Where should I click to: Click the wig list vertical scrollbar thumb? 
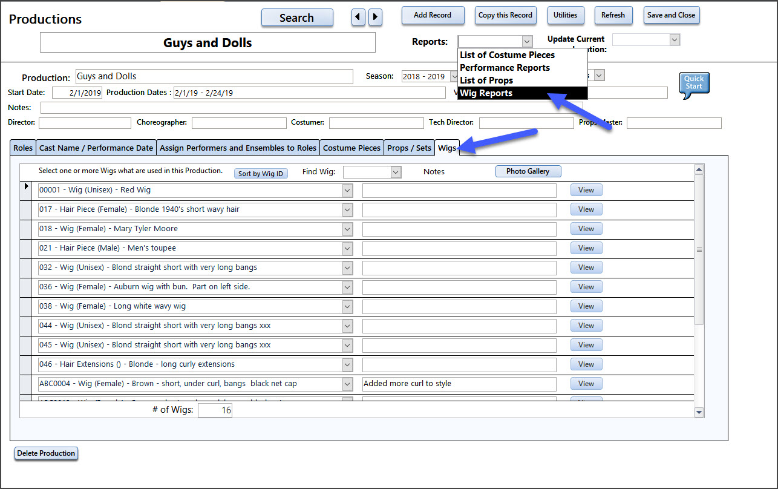pos(699,250)
